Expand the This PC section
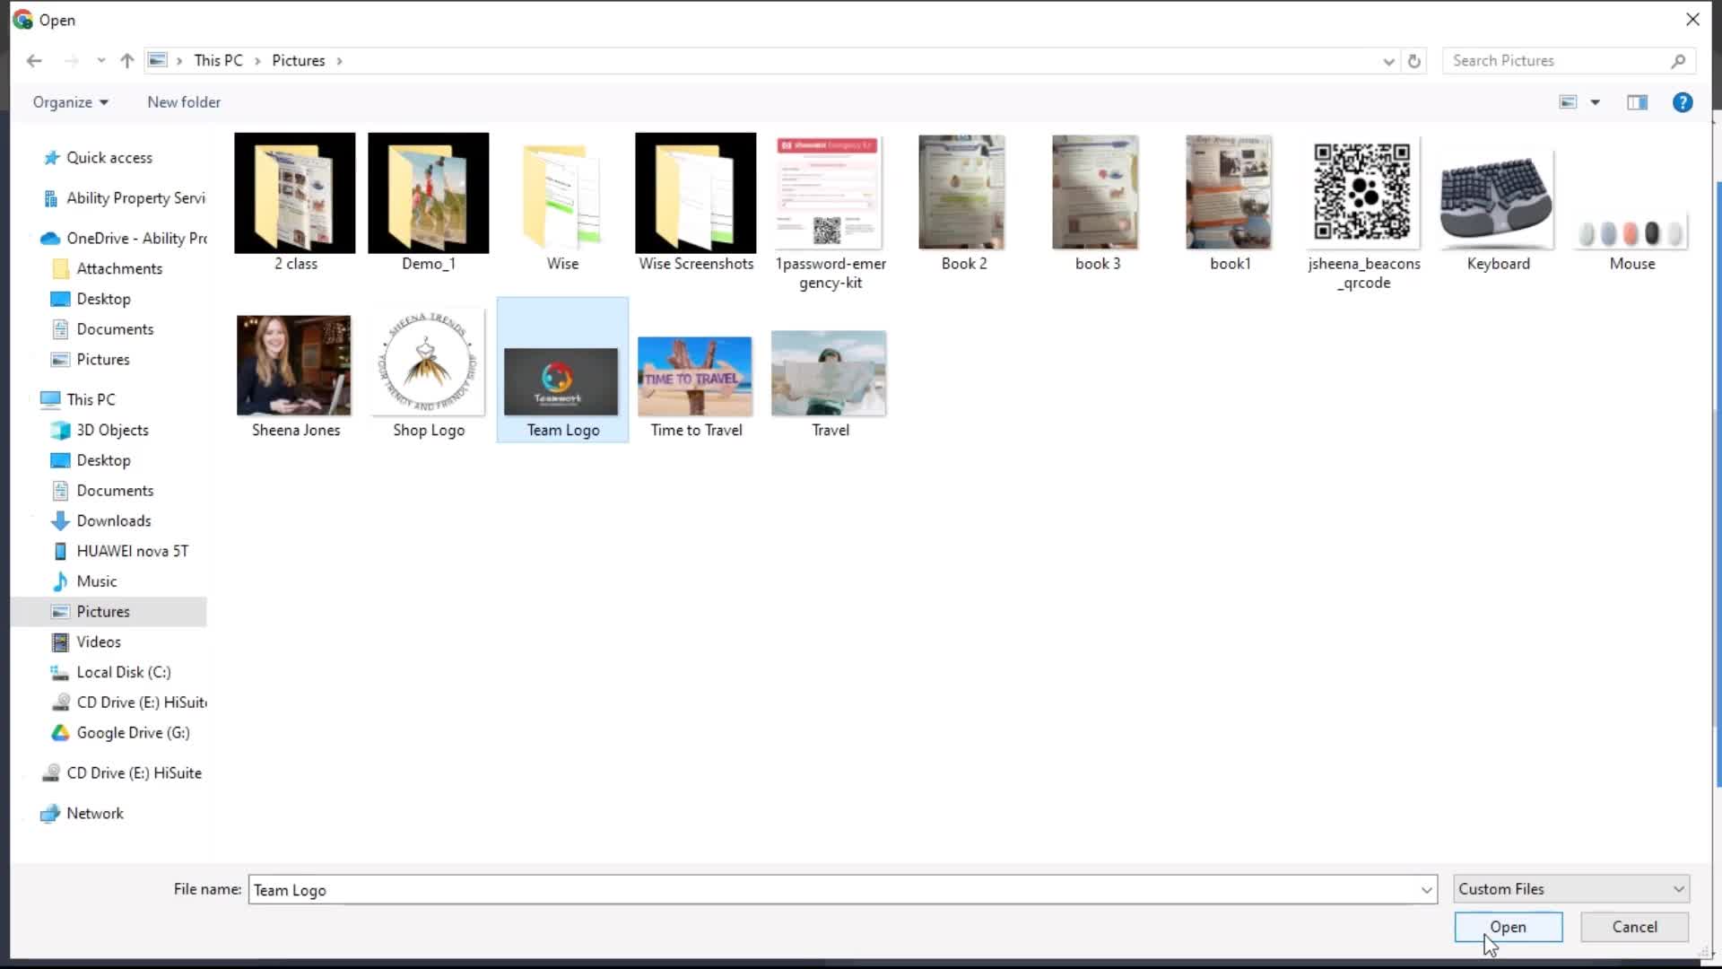Screen dimensions: 1722x969 coord(26,400)
